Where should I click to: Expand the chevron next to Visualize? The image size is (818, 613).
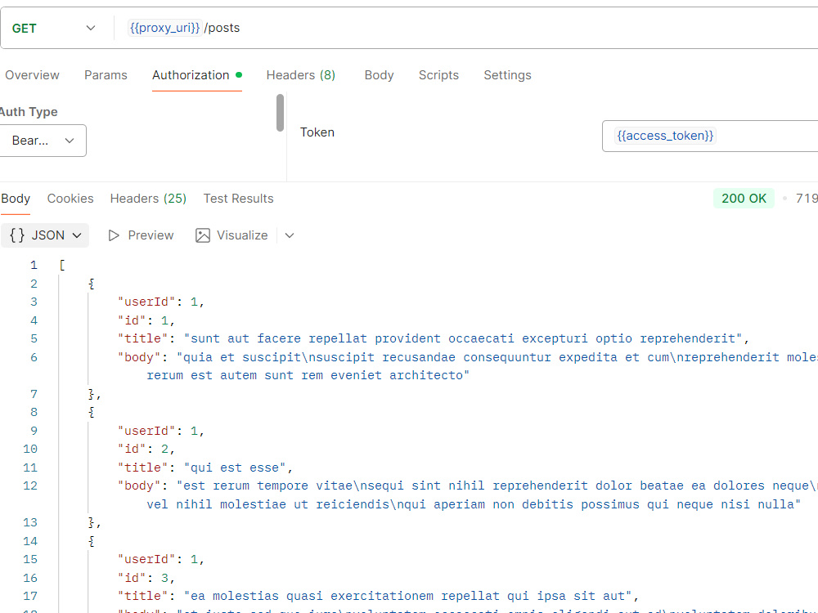tap(290, 235)
